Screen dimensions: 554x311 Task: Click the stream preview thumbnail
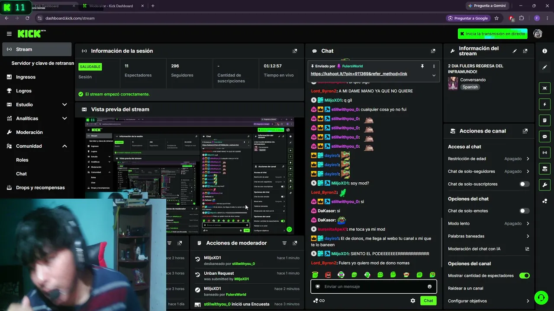[x=189, y=175]
